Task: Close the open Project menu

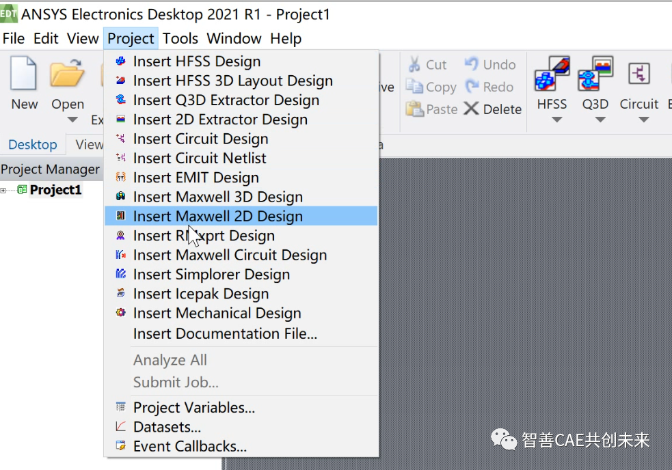Action: click(131, 38)
